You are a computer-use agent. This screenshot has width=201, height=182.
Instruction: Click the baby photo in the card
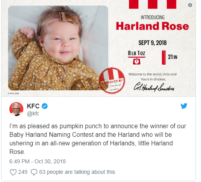tap(58, 48)
